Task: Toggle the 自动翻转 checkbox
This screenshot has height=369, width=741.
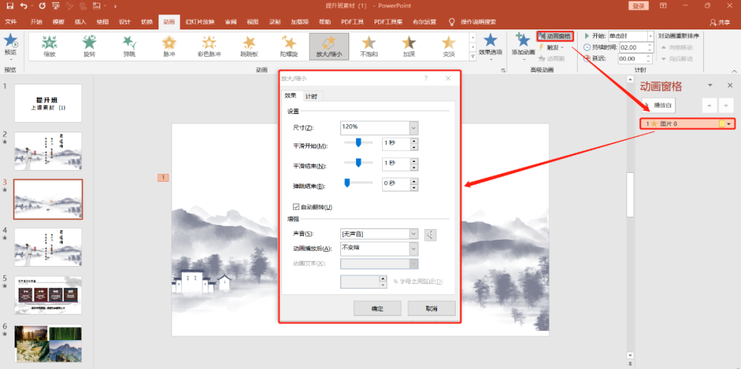Action: point(296,206)
